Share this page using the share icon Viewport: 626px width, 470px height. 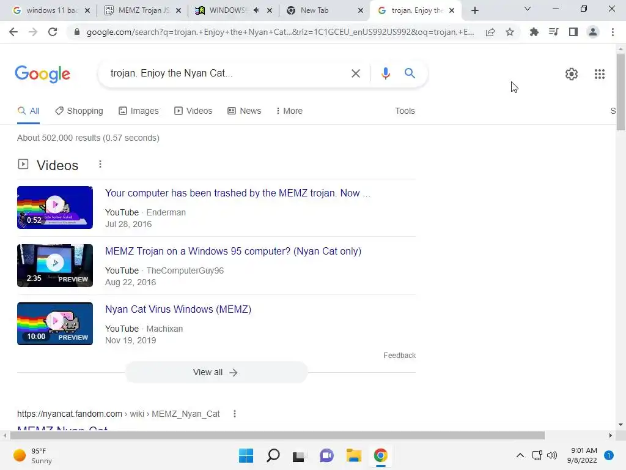tap(490, 32)
